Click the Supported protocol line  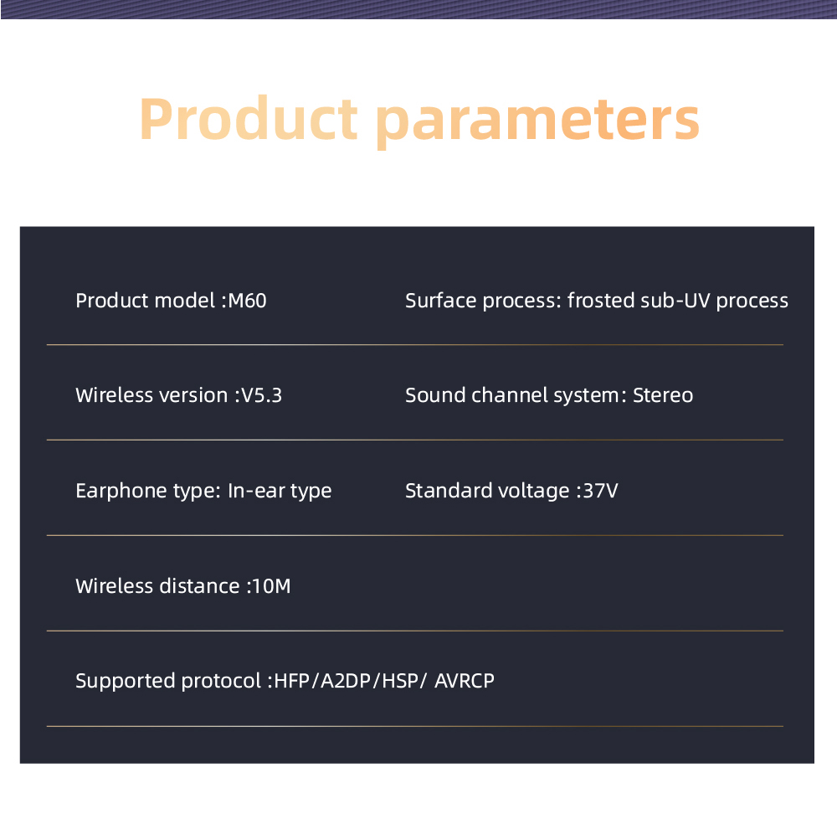[x=285, y=681]
